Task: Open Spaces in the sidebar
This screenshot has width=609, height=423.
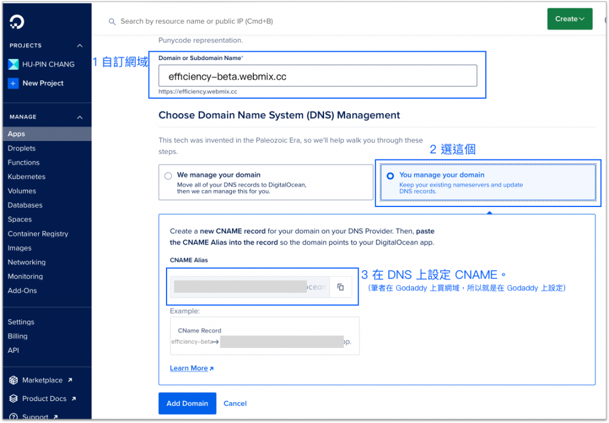Action: point(20,219)
